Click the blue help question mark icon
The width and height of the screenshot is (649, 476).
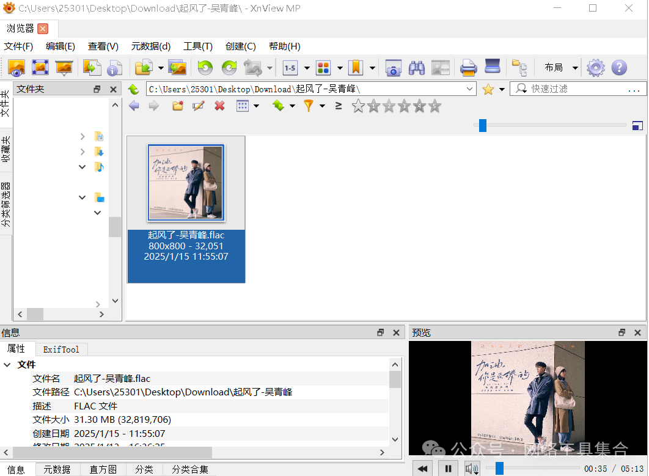(619, 68)
